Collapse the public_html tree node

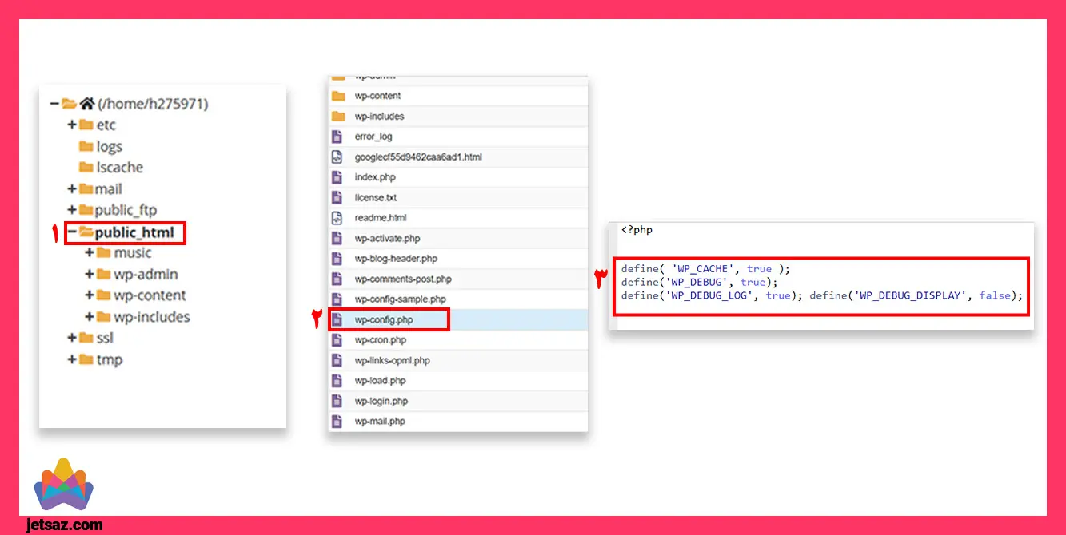[x=72, y=232]
